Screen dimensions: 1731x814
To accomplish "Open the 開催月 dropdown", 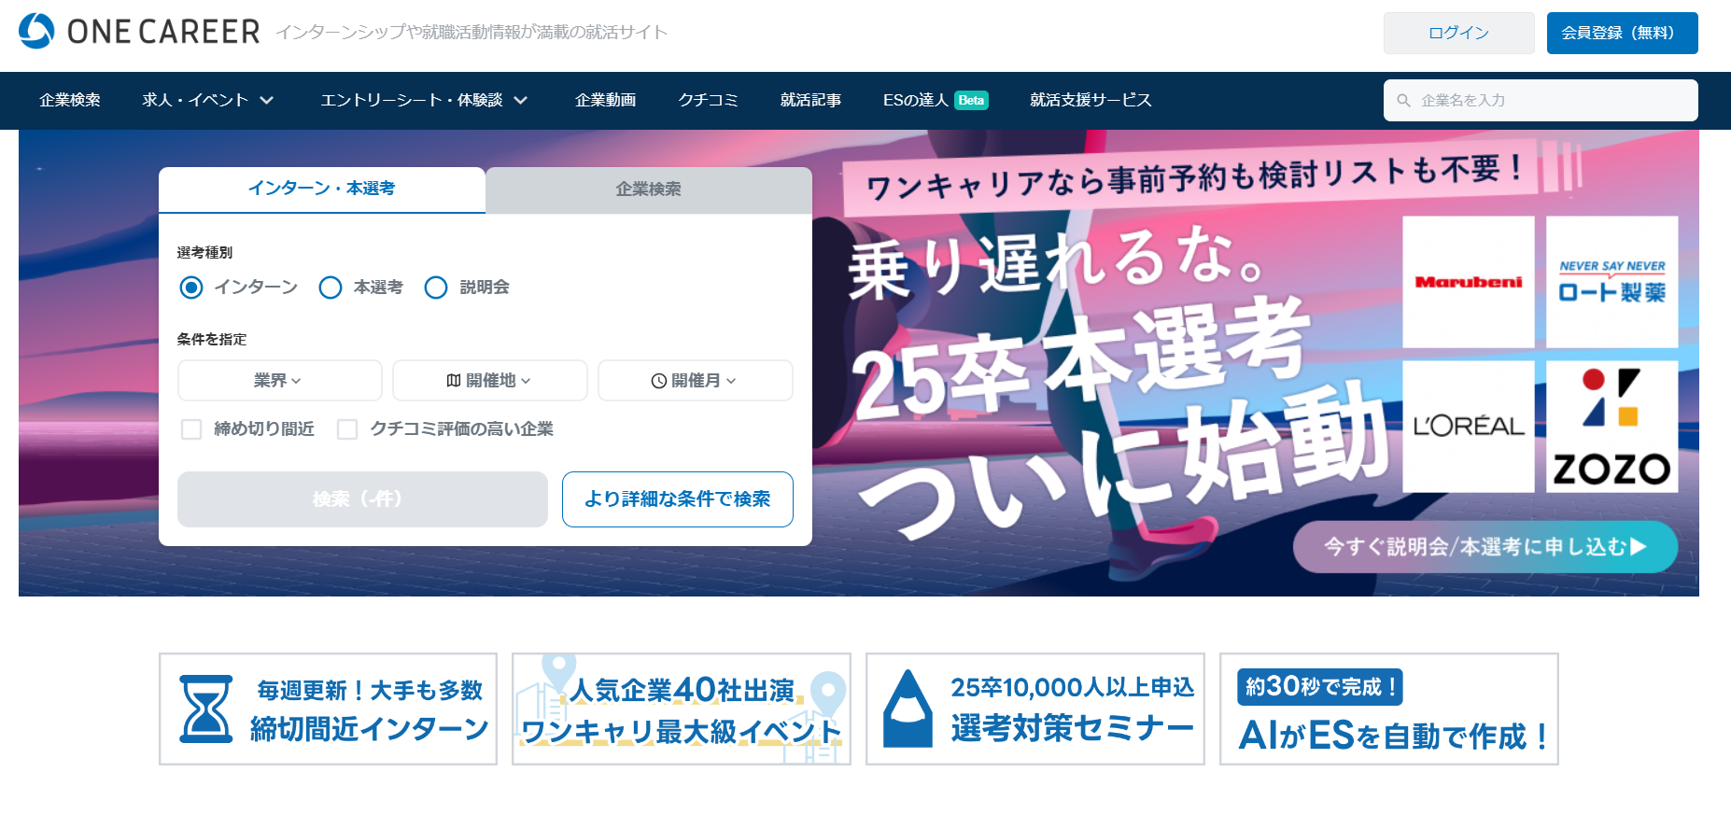I will (695, 381).
